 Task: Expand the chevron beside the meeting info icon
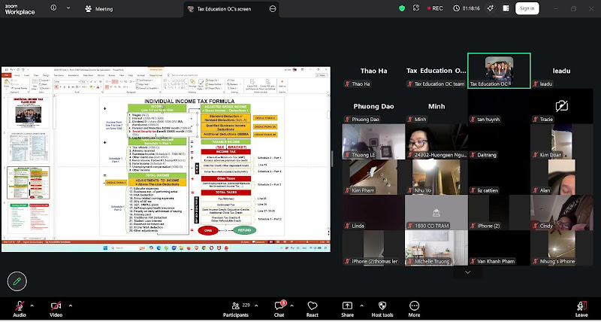click(x=68, y=8)
